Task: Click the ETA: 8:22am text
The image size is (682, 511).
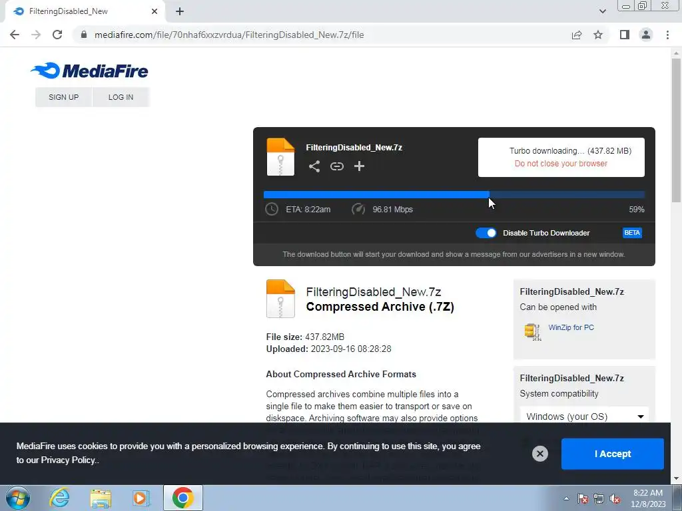Action: tap(308, 210)
